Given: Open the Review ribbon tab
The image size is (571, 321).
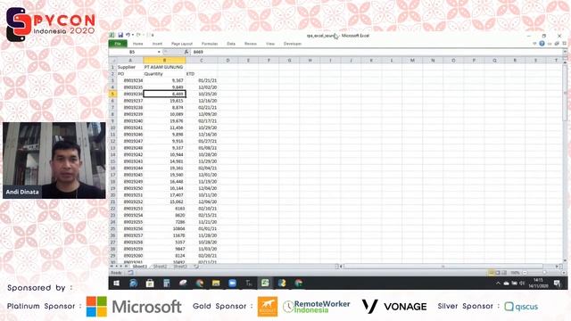Looking at the screenshot, I should 251,44.
